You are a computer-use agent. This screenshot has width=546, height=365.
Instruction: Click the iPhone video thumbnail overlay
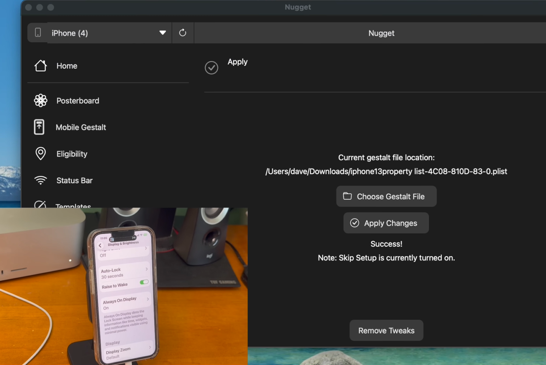(124, 287)
